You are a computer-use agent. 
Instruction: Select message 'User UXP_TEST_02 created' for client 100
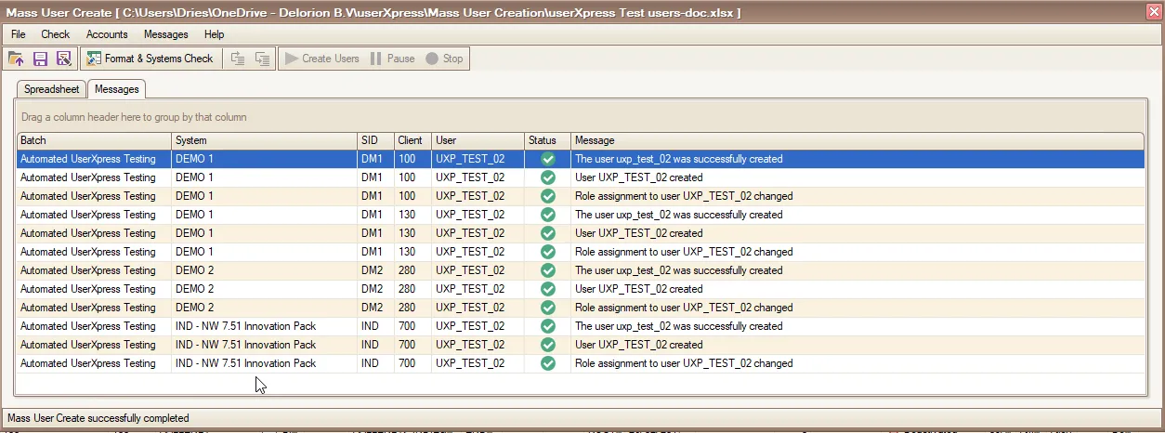click(639, 177)
